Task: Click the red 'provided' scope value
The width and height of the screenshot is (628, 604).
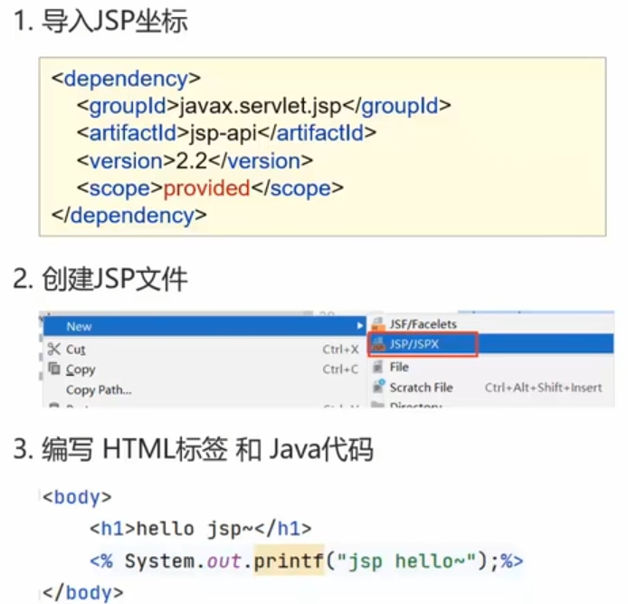Action: pos(207,188)
